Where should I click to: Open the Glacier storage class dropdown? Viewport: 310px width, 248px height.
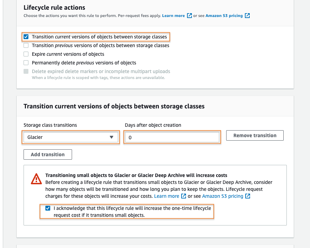(71, 137)
